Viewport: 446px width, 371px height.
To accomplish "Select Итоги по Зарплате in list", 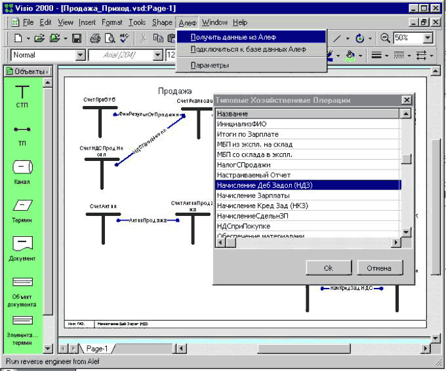I will point(308,134).
